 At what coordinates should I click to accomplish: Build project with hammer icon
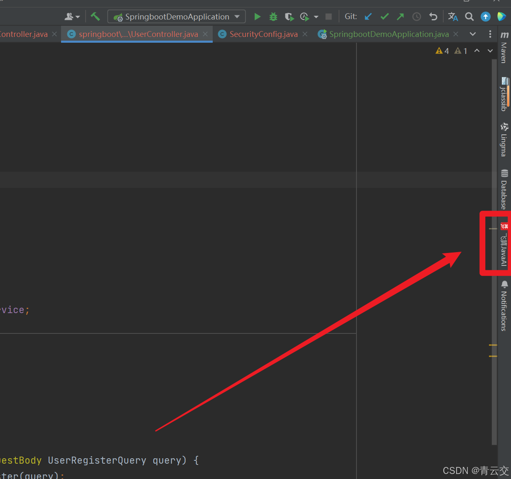pos(95,17)
